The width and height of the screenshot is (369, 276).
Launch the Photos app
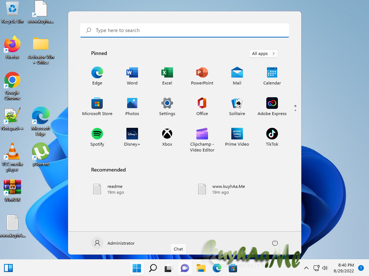pos(132,106)
